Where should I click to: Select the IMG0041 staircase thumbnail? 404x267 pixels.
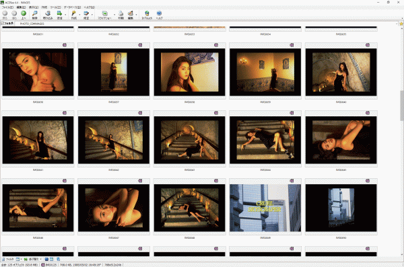(38, 140)
